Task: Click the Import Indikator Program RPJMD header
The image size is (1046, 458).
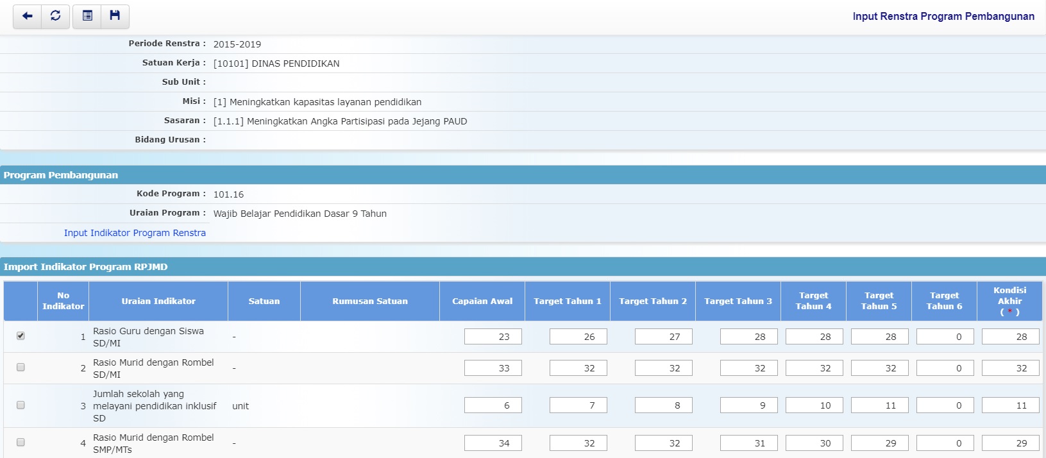Action: pyautogui.click(x=85, y=267)
